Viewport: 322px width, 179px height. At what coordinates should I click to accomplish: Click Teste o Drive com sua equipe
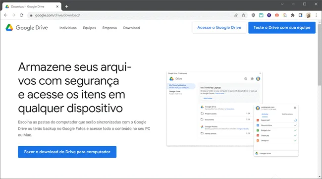tap(282, 28)
